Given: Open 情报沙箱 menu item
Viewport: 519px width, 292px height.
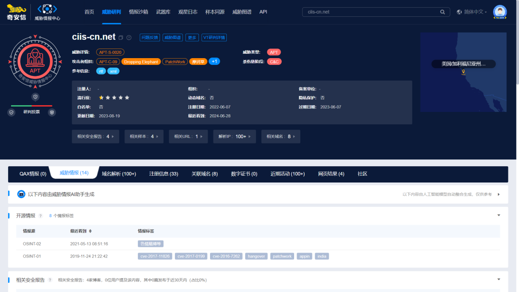Looking at the screenshot, I should coord(138,12).
